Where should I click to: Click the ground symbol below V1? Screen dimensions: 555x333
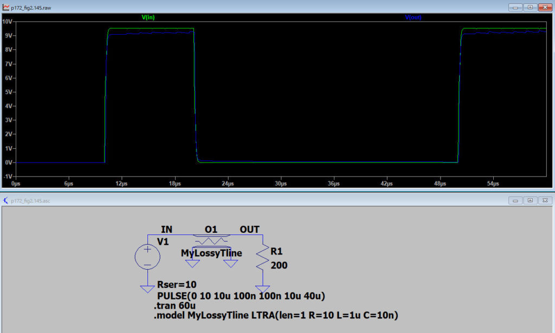[147, 289]
